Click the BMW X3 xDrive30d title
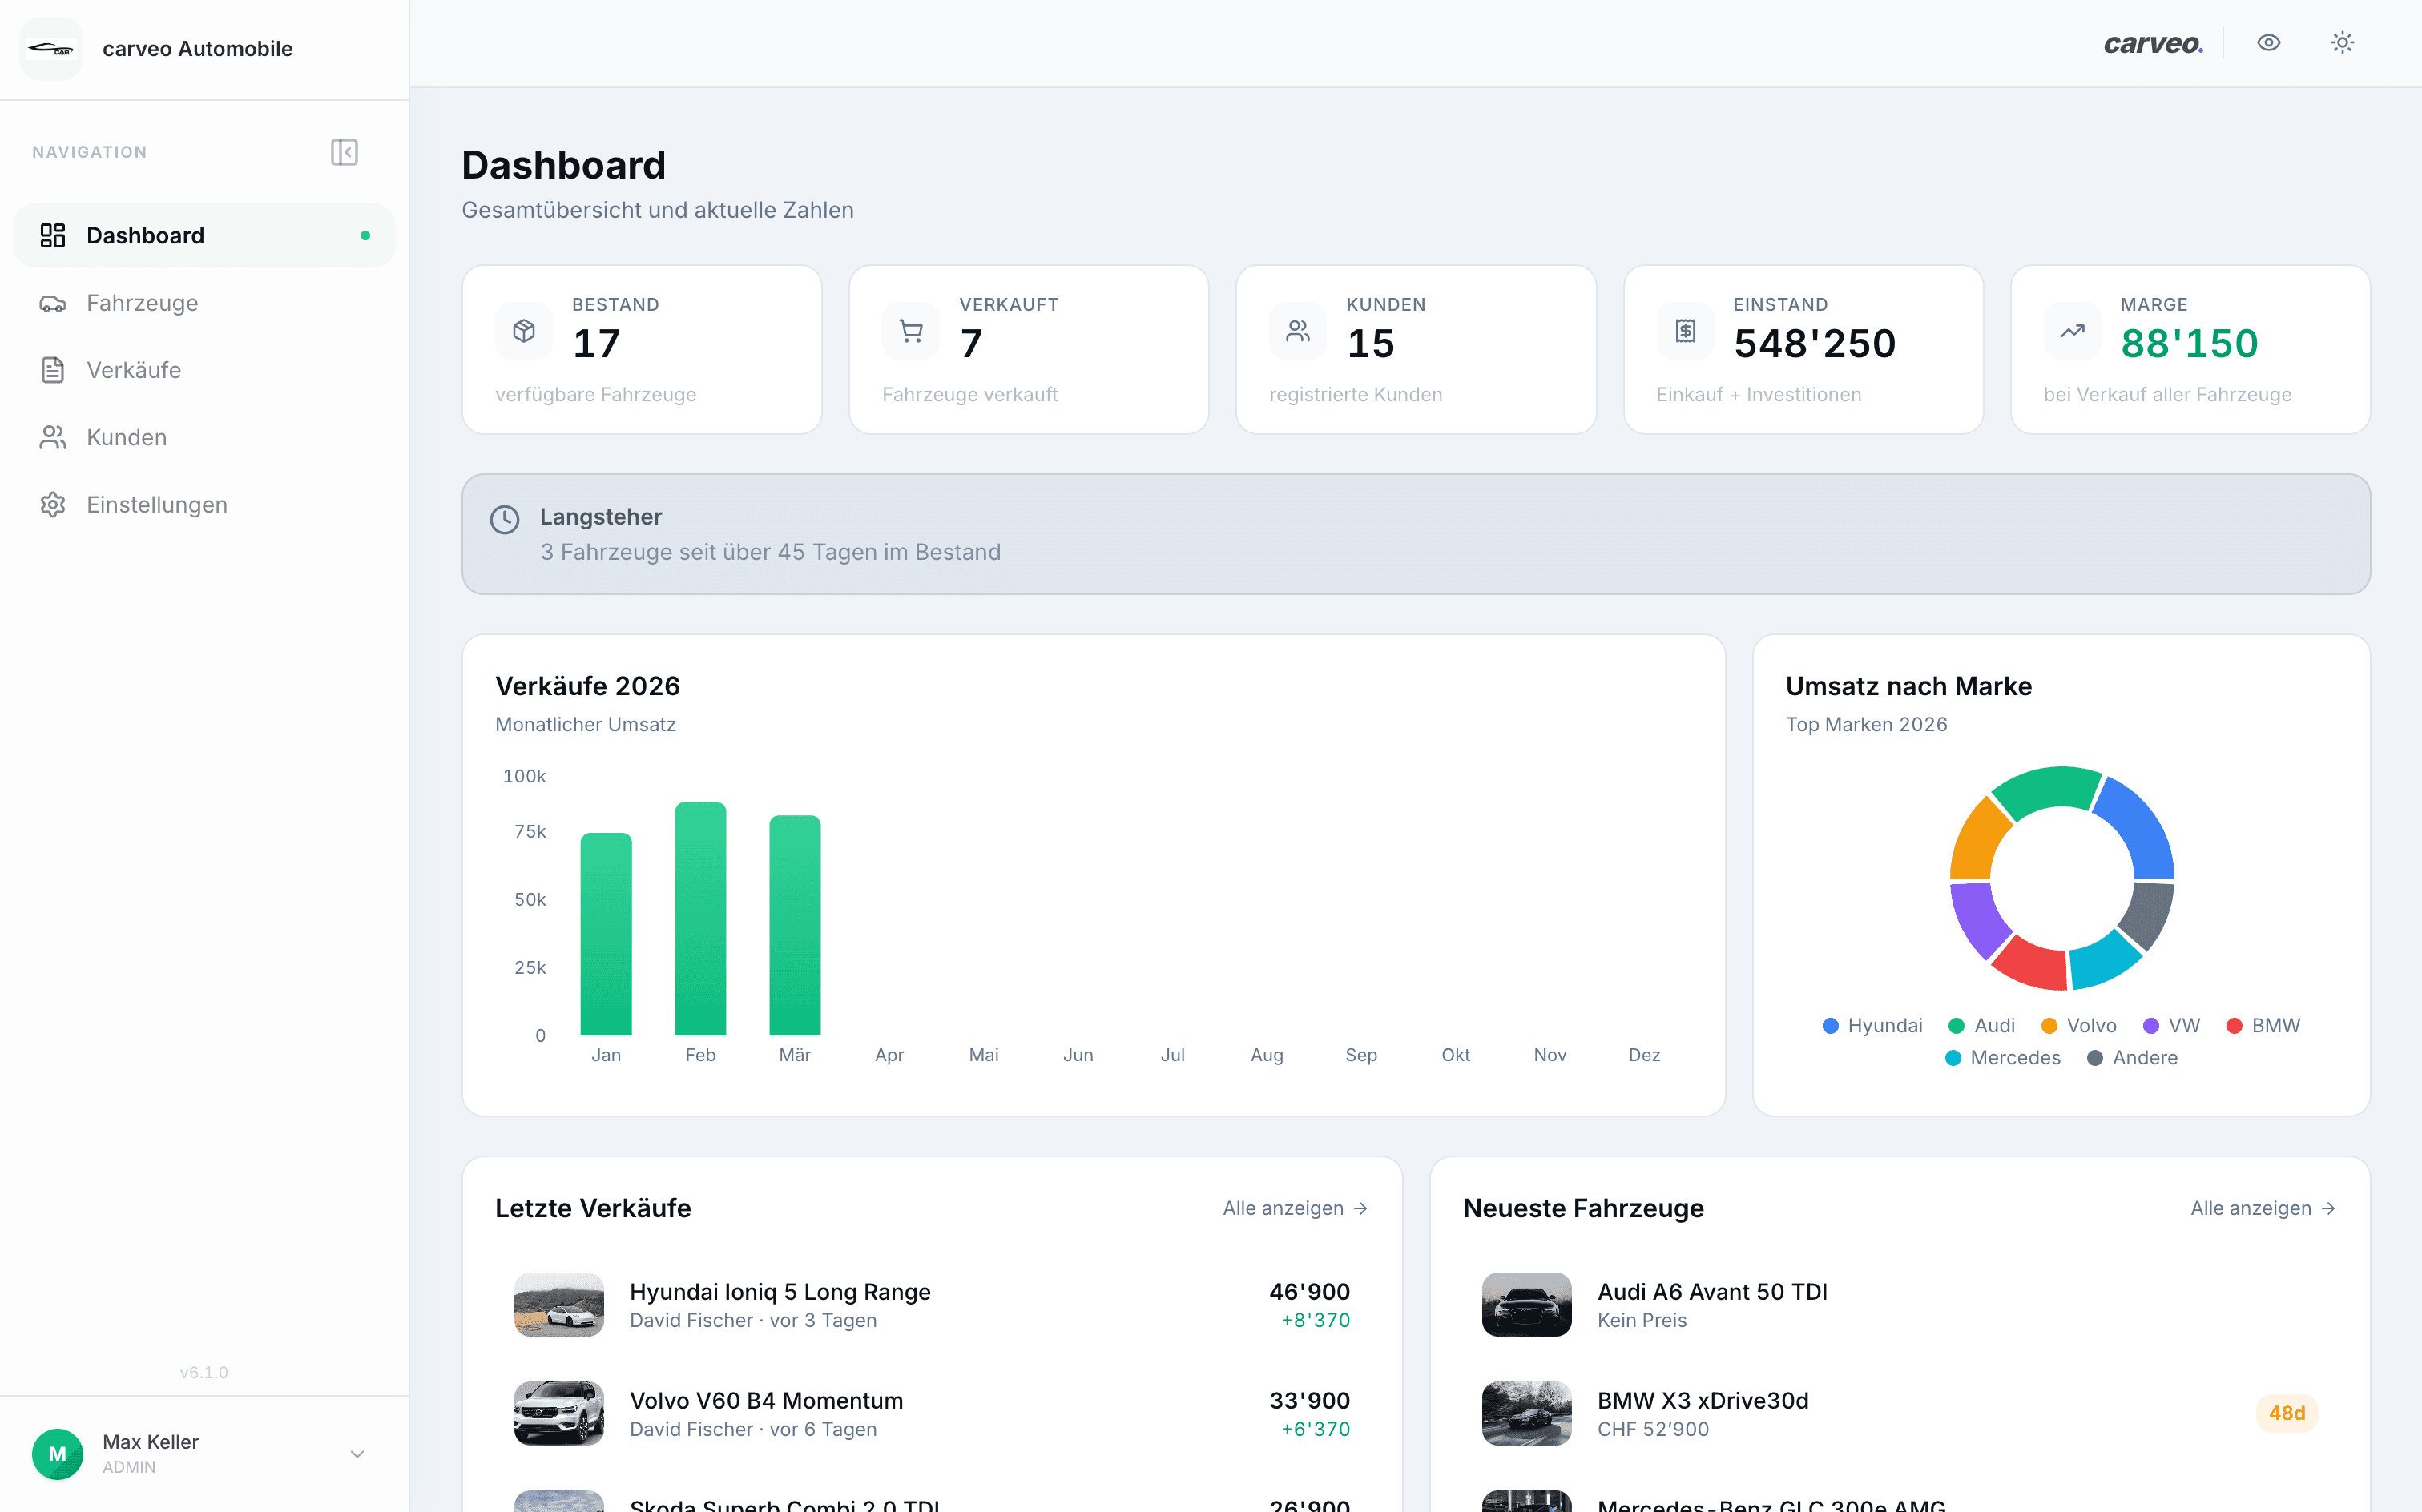The image size is (2422, 1512). click(x=1703, y=1401)
